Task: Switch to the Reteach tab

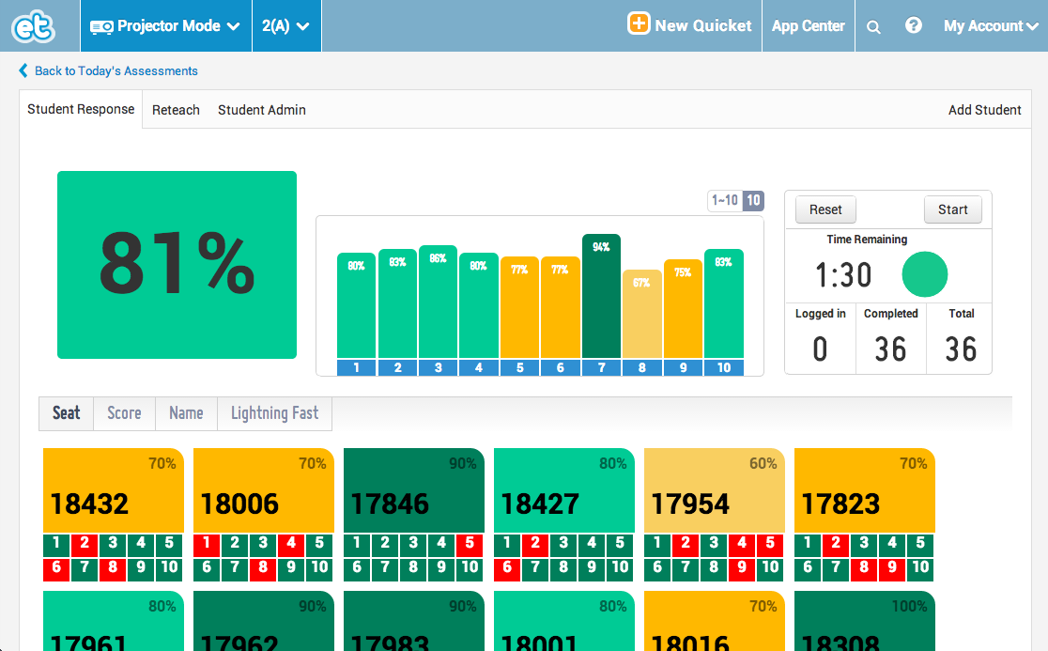Action: point(176,110)
